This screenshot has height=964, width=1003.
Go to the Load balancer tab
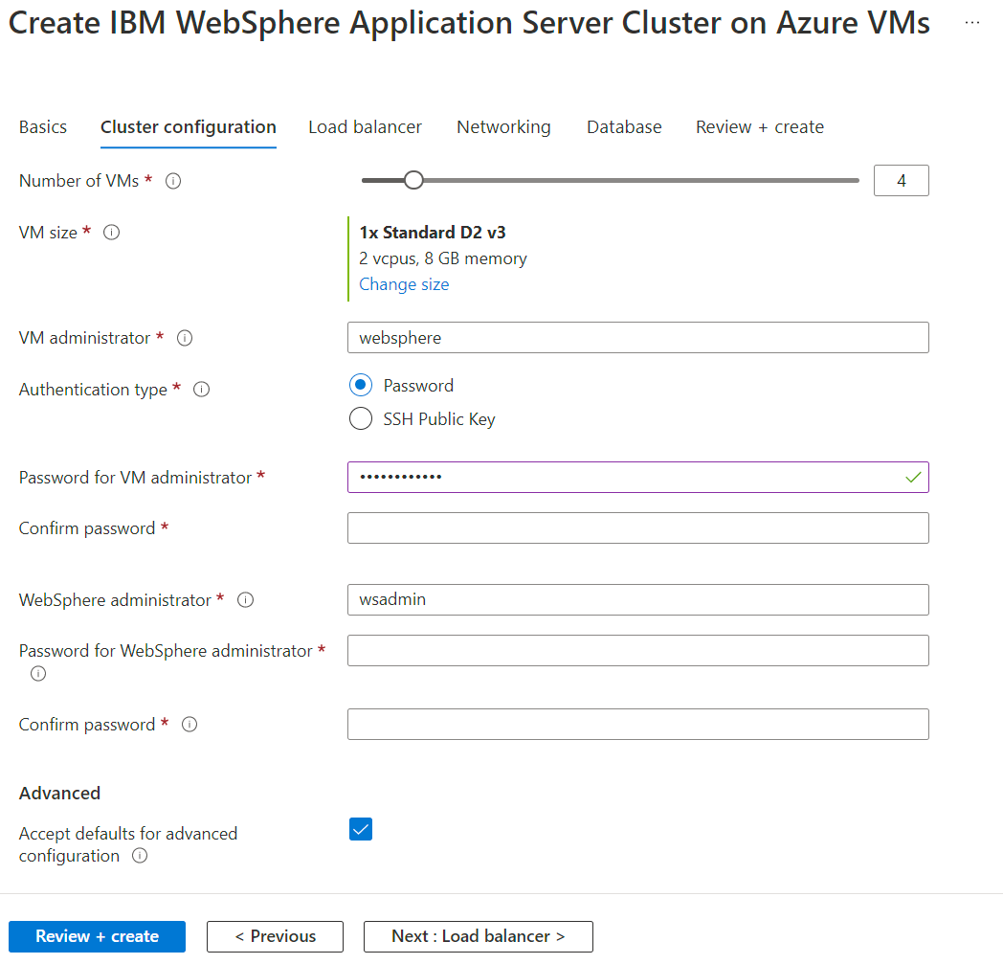[365, 127]
